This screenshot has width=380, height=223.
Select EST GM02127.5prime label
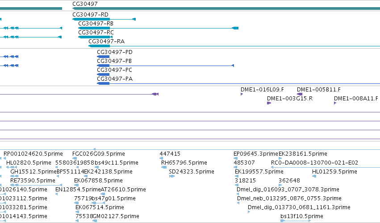pos(116,216)
